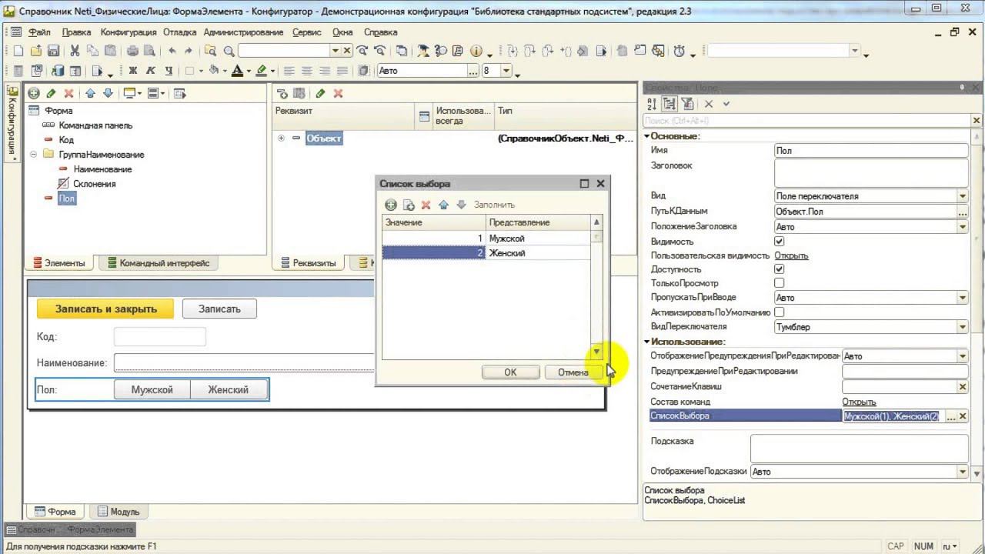Move element down arrow in elements panel
Screen dimensions: 985x554
pyautogui.click(x=108, y=93)
